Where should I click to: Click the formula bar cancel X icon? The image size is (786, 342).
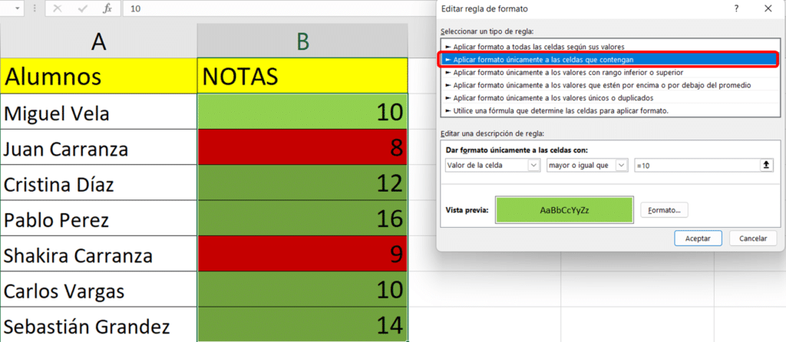[x=58, y=8]
